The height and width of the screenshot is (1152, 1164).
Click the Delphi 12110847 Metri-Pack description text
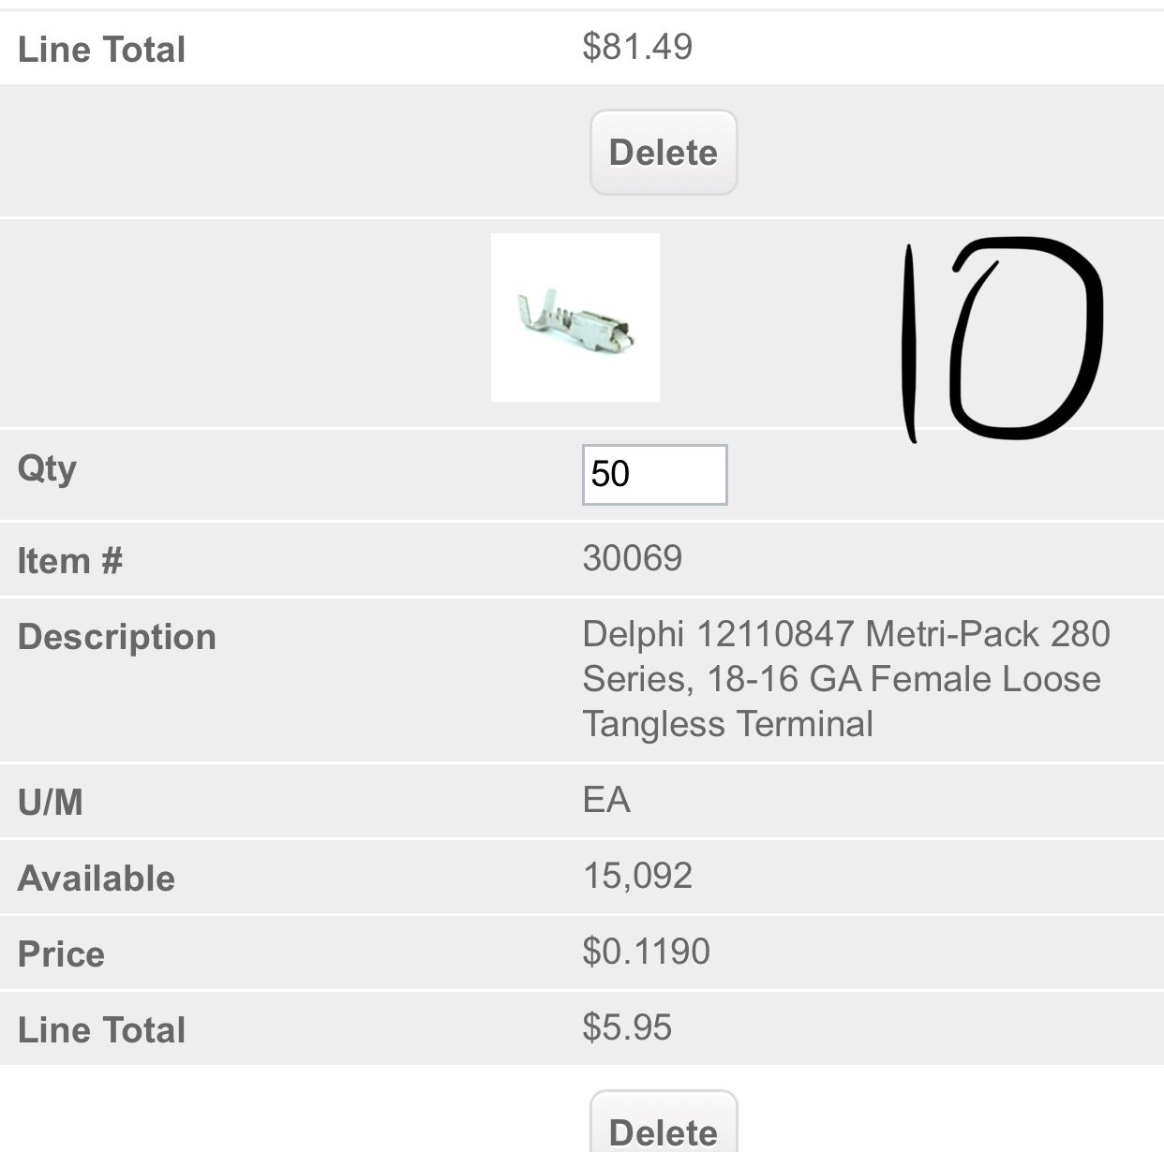846,679
